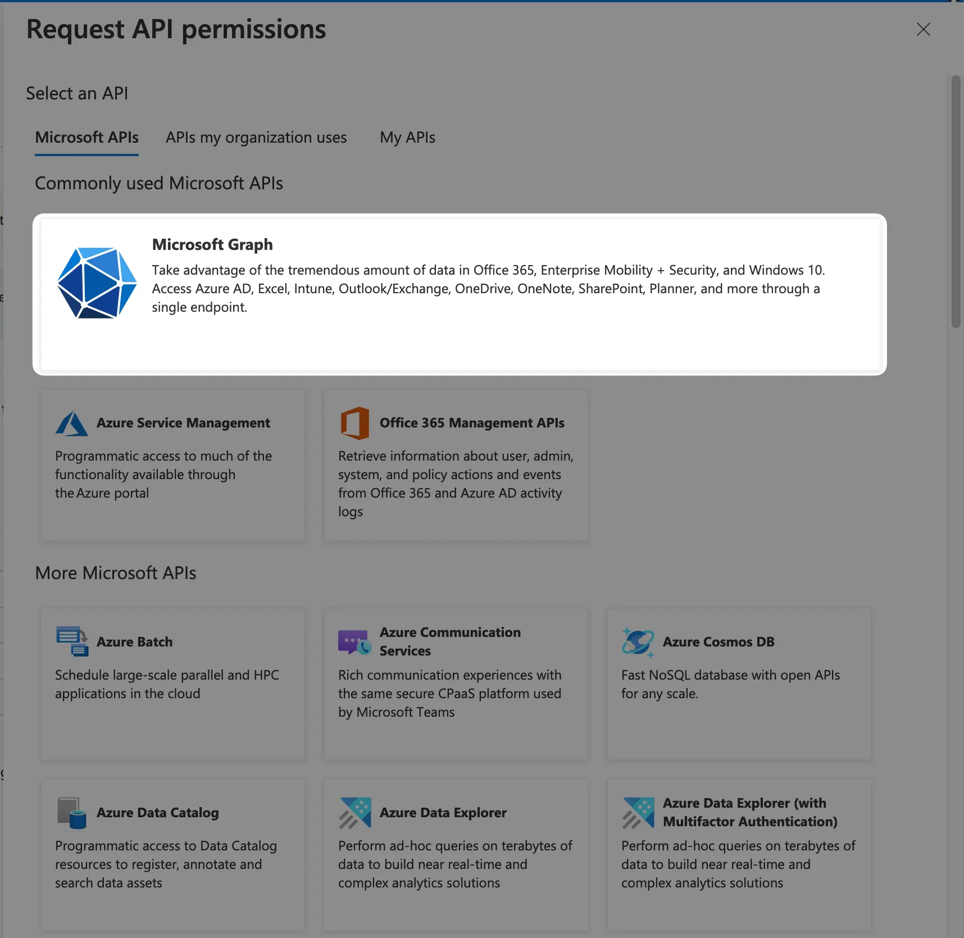The height and width of the screenshot is (938, 964).
Task: Select the Azure Service Management card
Action: click(x=172, y=465)
